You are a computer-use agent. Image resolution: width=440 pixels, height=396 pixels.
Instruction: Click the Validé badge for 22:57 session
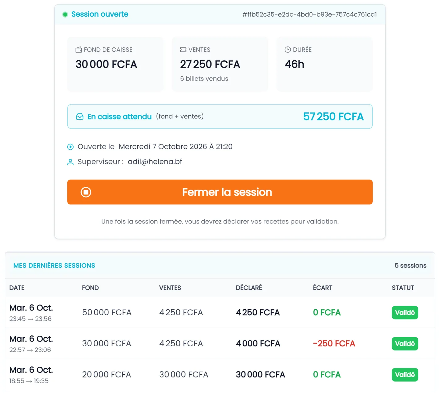(x=405, y=344)
